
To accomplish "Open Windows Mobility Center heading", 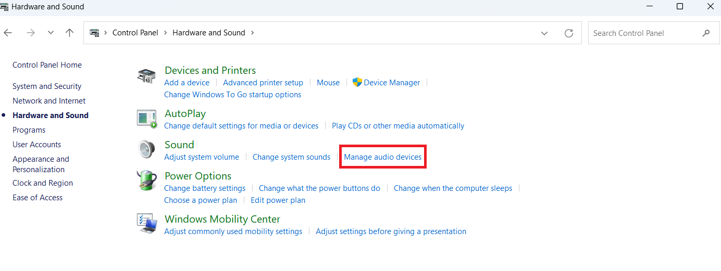I will click(222, 219).
